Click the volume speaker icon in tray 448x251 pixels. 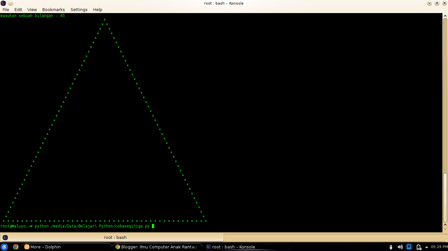coord(399,247)
